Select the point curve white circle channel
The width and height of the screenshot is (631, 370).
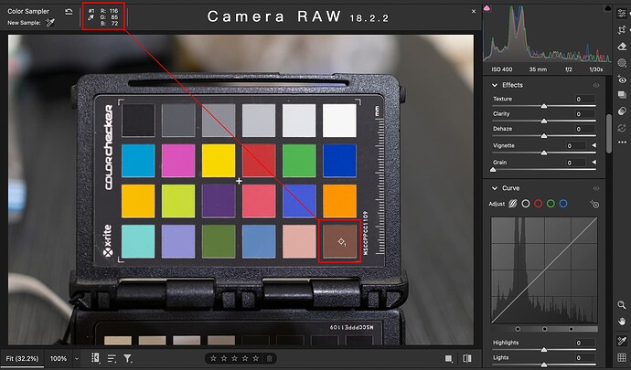click(526, 204)
